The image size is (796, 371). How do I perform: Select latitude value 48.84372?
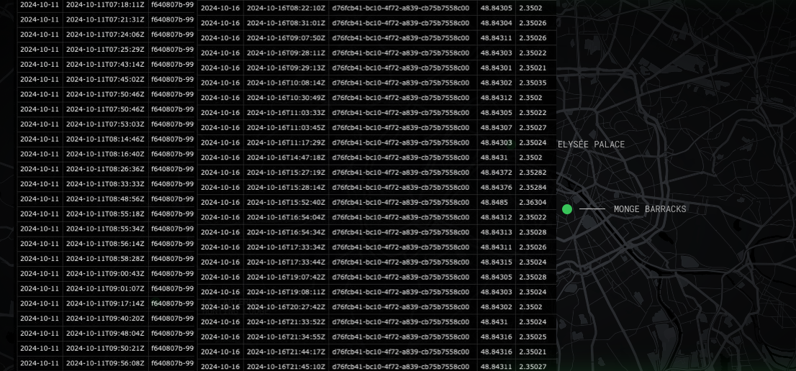496,173
